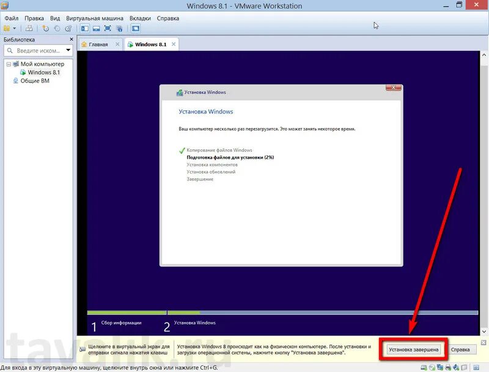The width and height of the screenshot is (489, 372).
Task: Open the snapshot manager icon
Action: tap(68, 28)
